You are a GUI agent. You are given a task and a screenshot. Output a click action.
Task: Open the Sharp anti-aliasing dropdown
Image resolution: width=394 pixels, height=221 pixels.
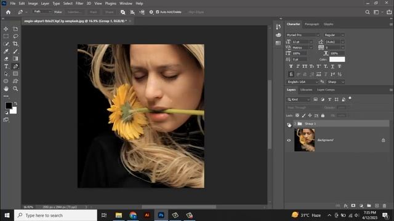point(336,82)
